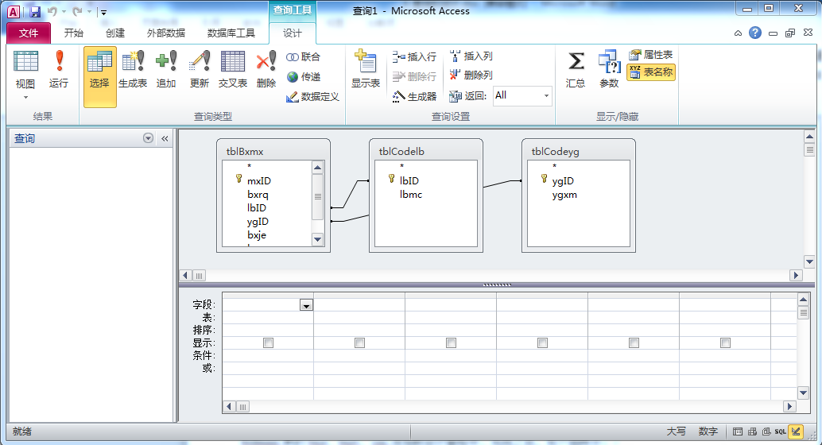Expand the undo history dropdown arrow
Screen dimensions: 822x445
coord(64,12)
